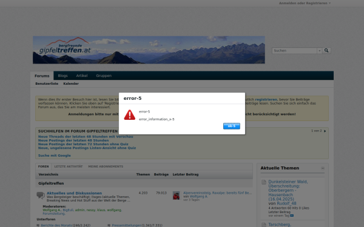Open Suche mit Google link
This screenshot has height=227, width=364.
tap(55, 156)
